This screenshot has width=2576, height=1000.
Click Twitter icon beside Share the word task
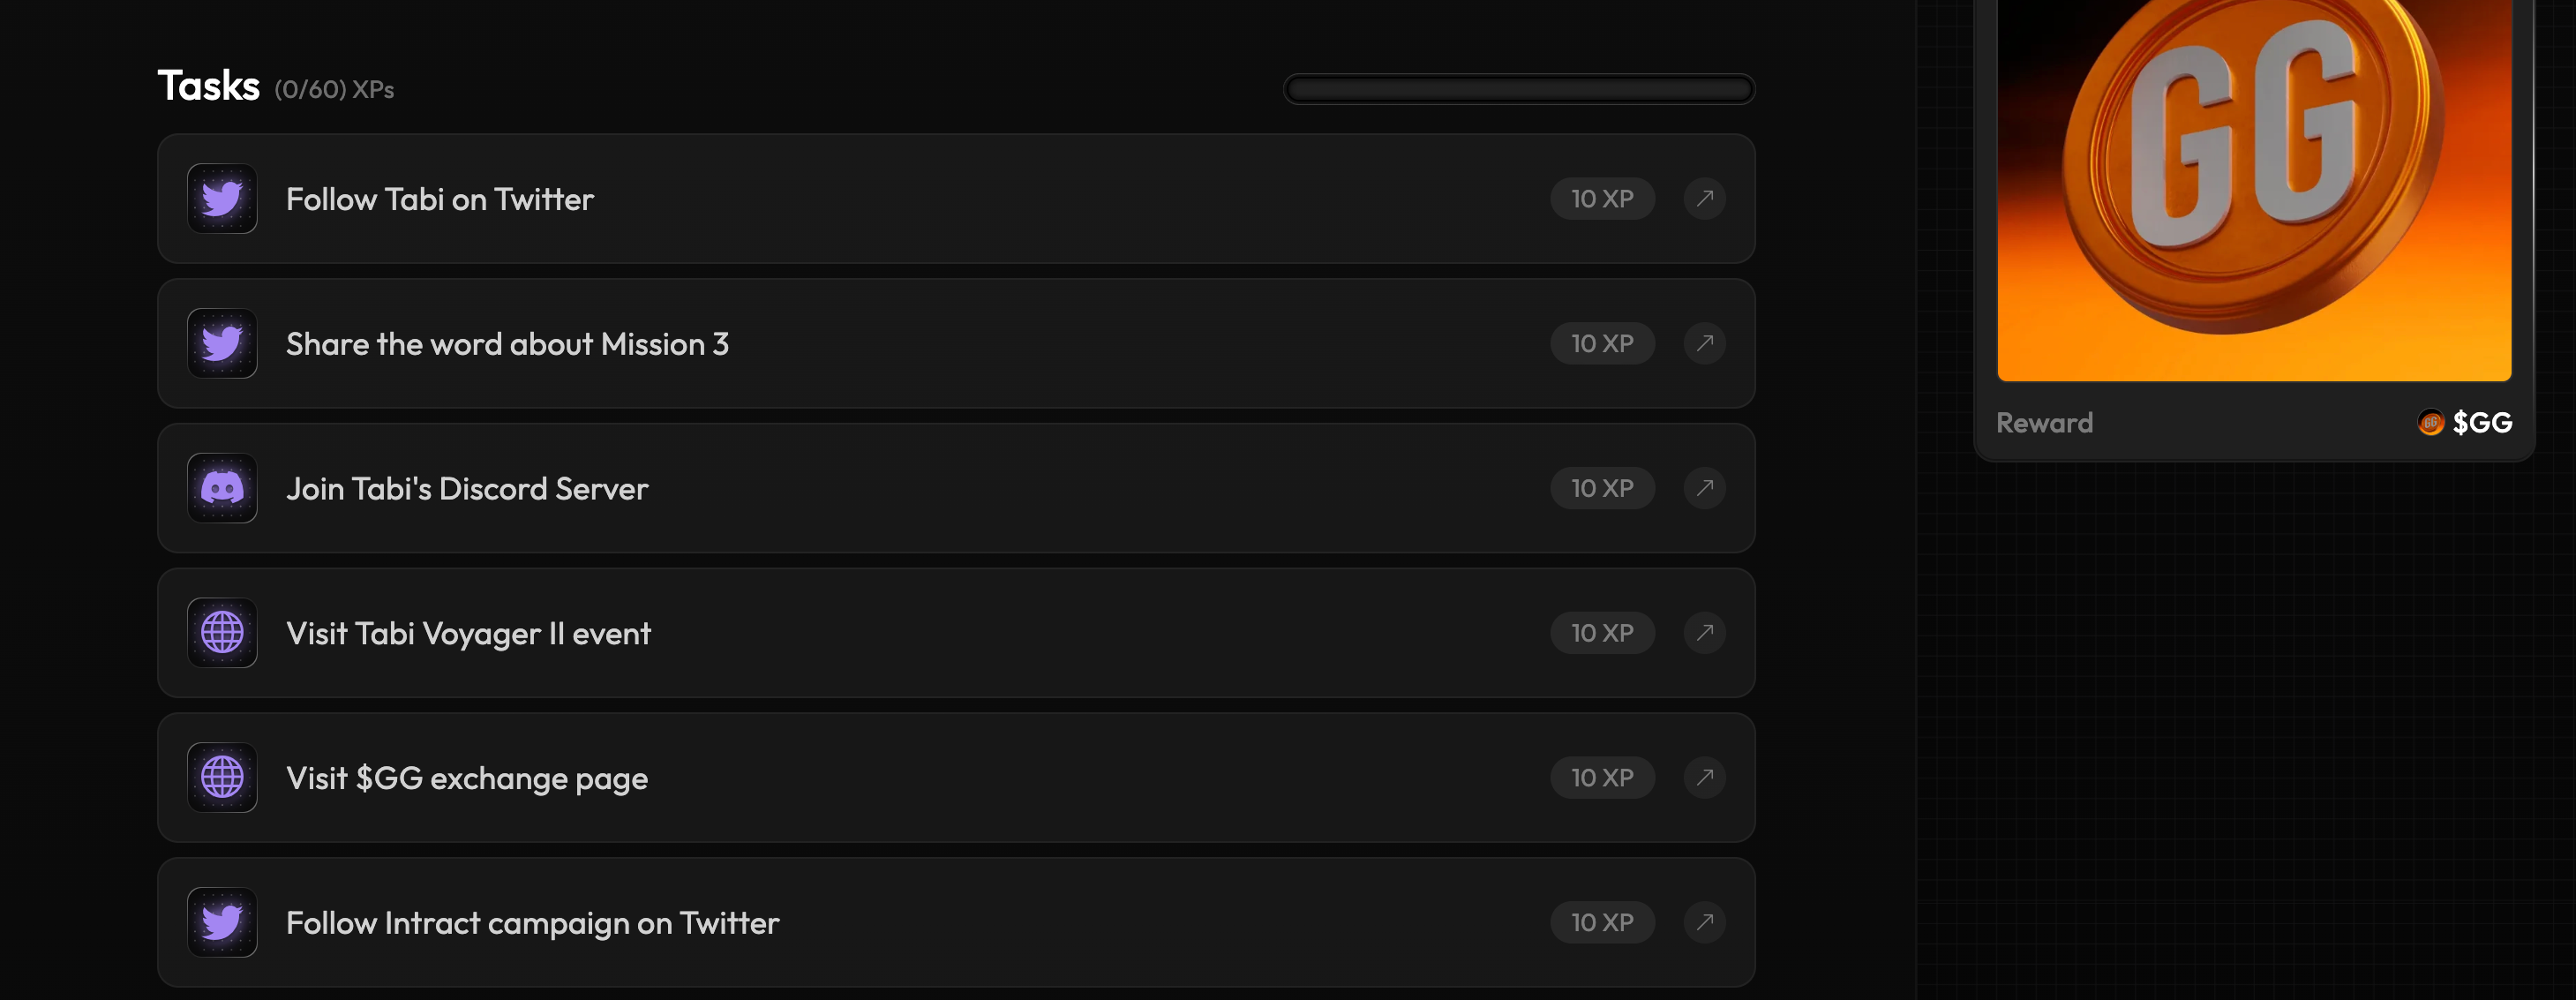tap(222, 344)
